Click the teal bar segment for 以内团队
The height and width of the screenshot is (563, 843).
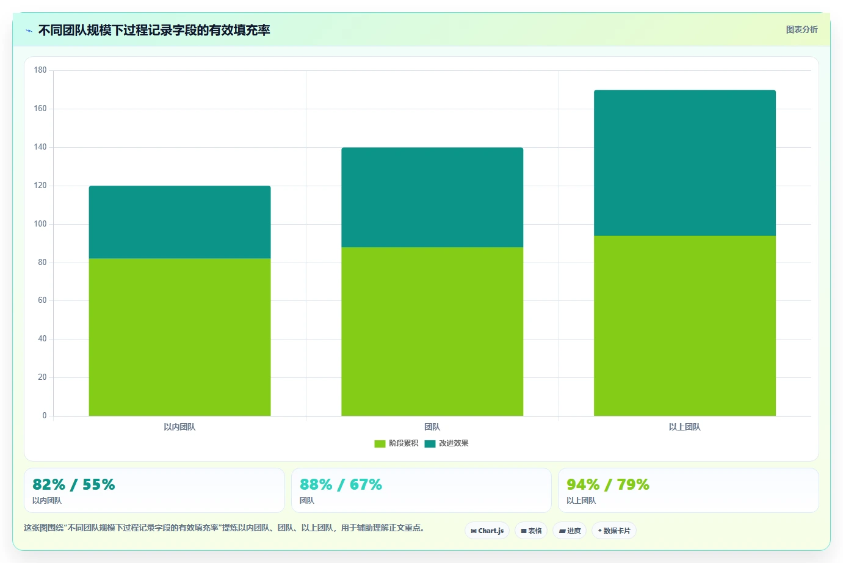pos(179,222)
